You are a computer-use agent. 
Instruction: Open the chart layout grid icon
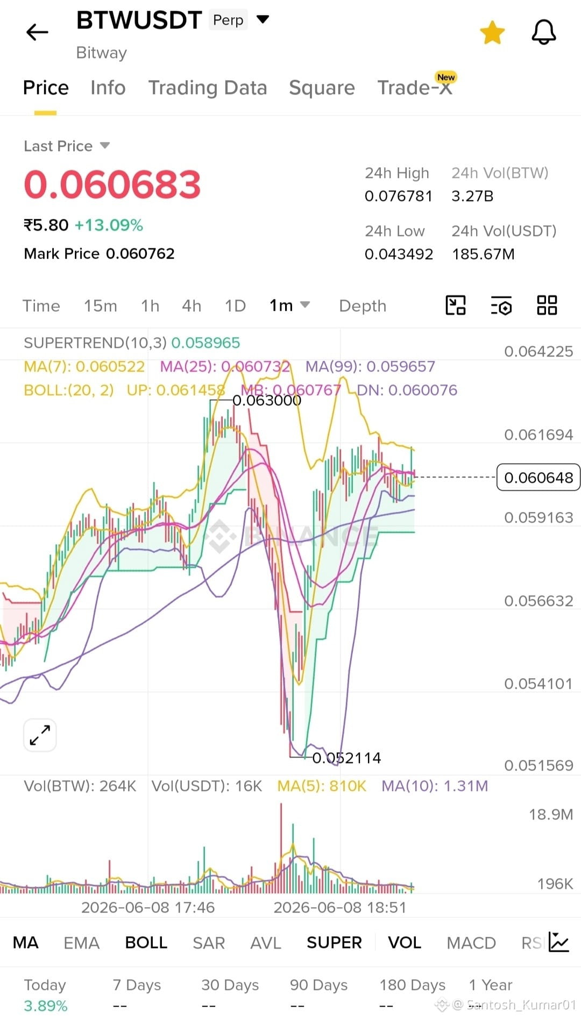547,305
